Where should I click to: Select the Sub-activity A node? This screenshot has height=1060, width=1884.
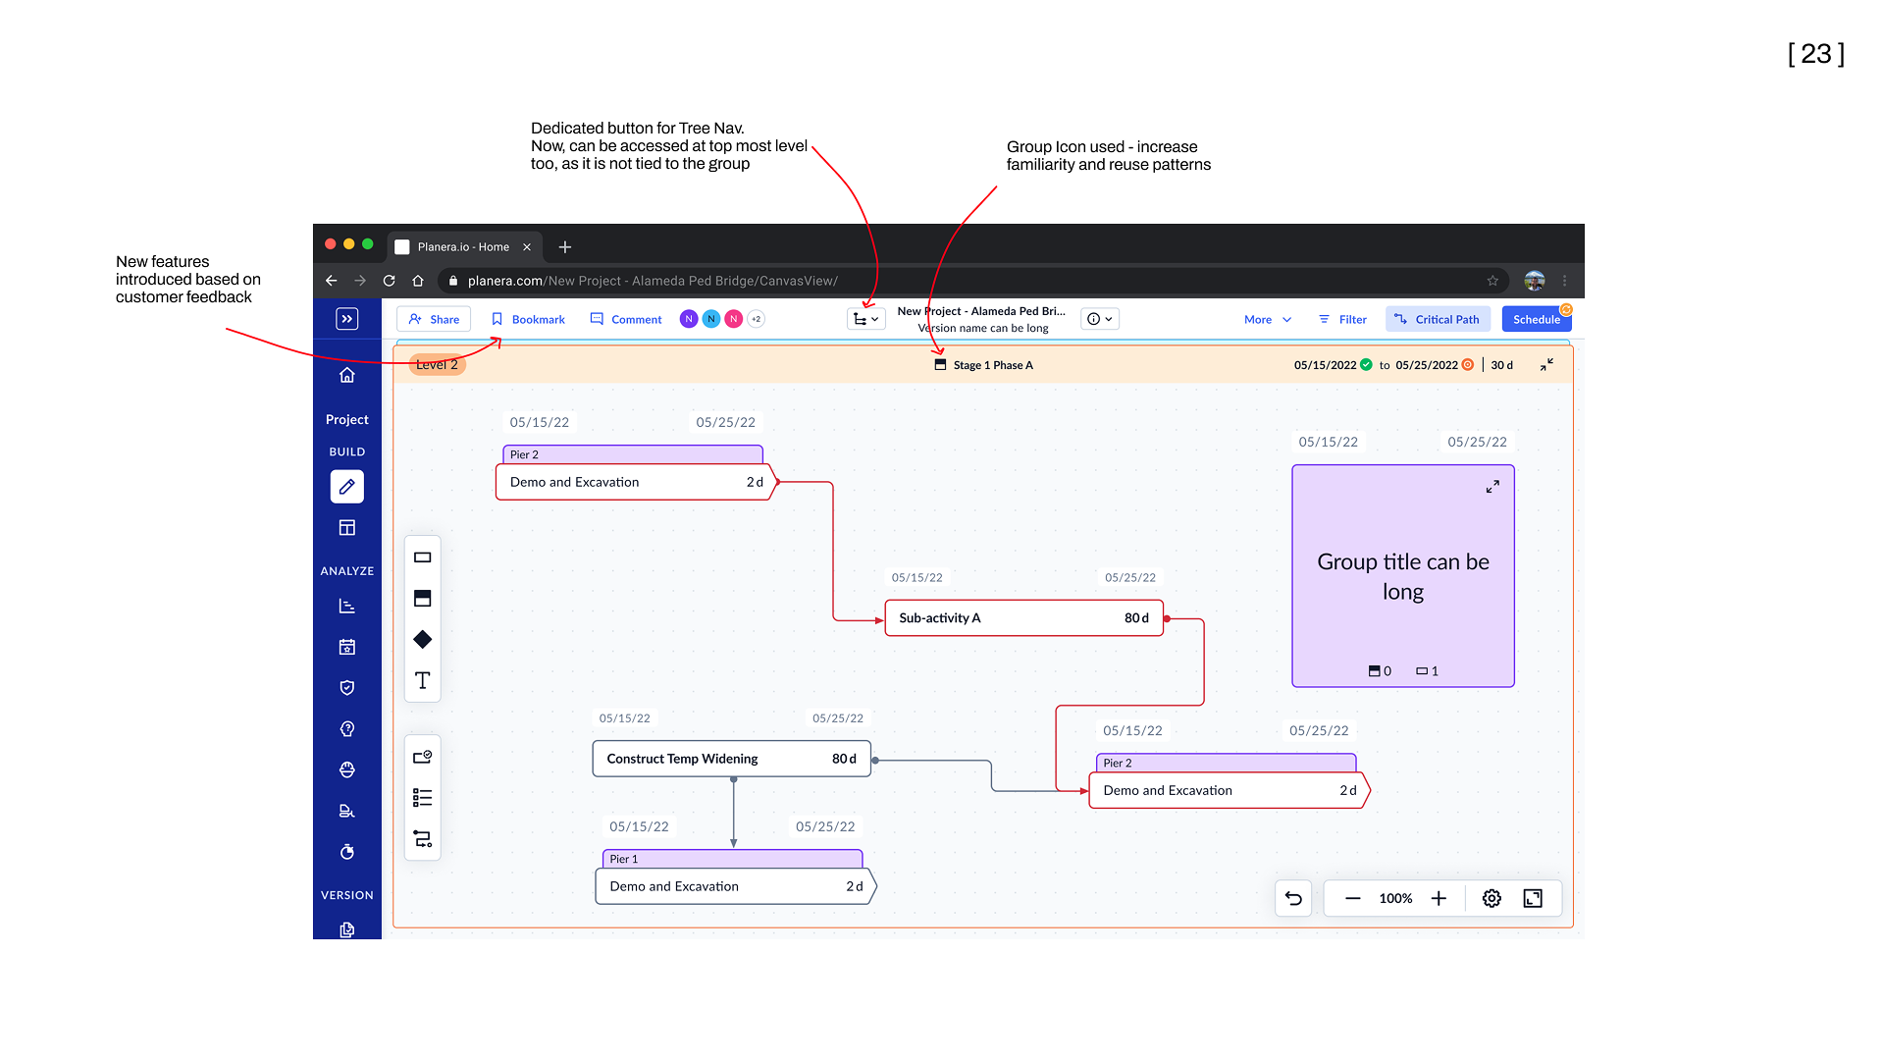[1023, 618]
